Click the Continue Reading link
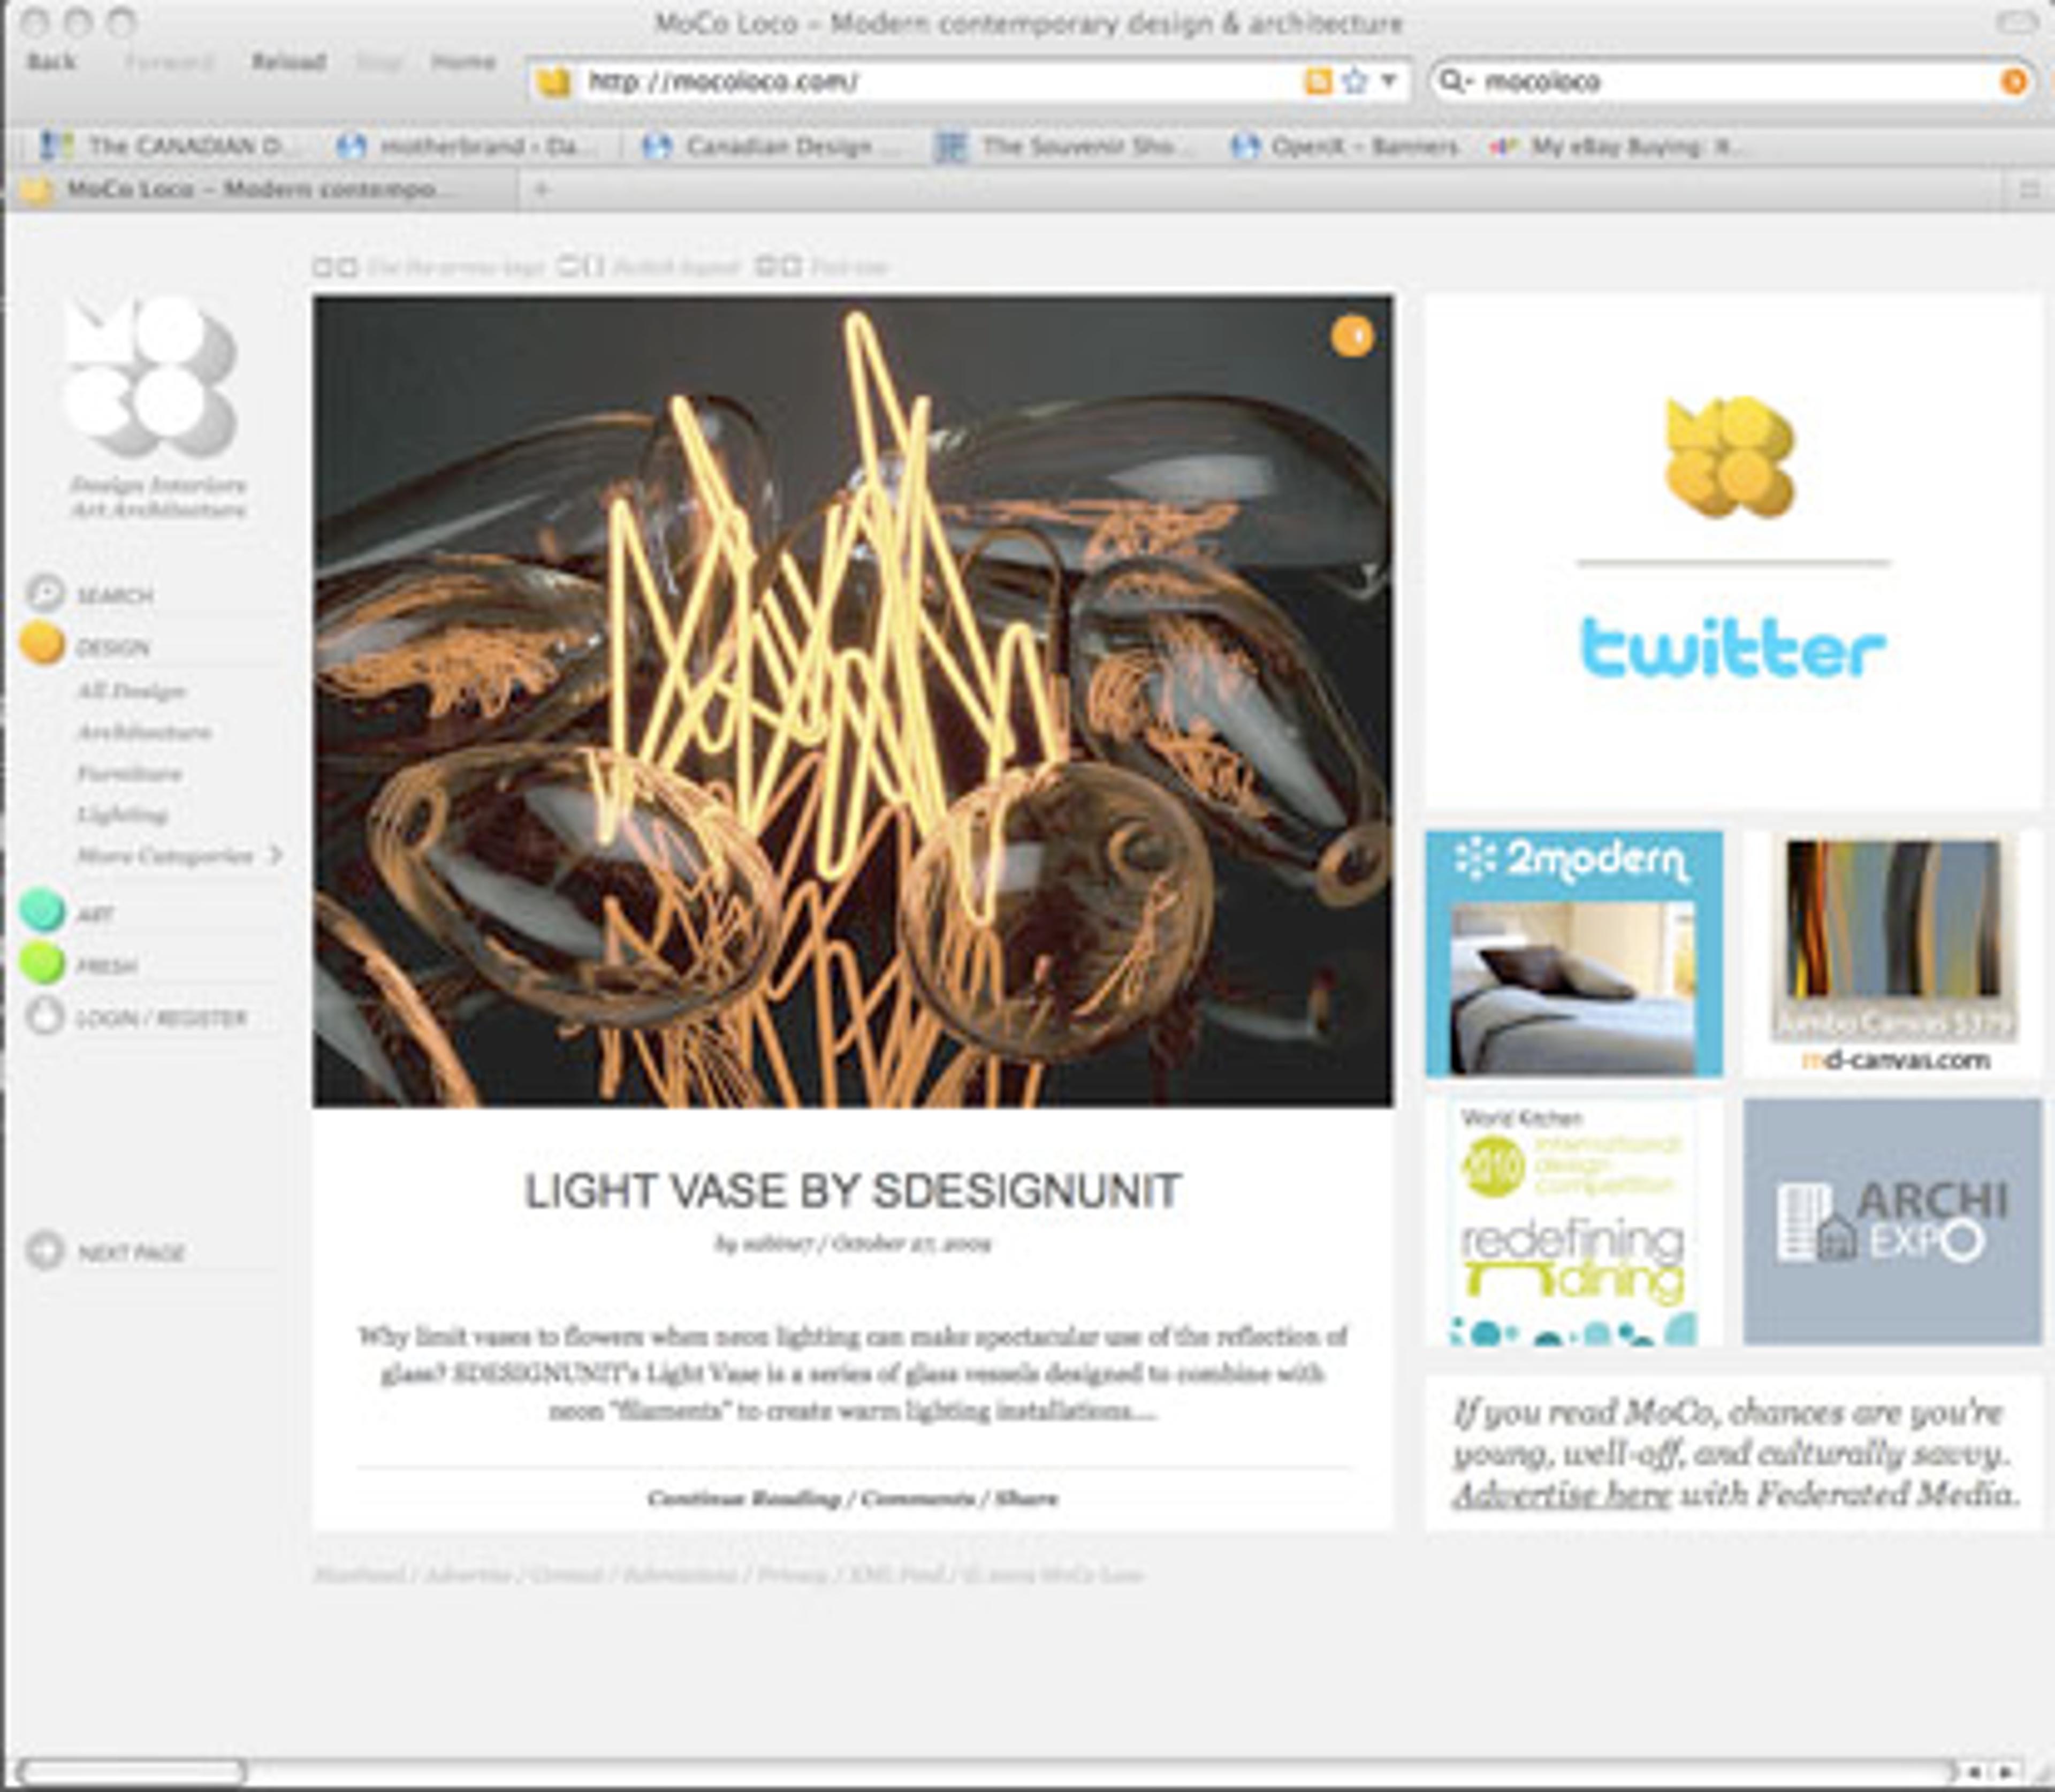The height and width of the screenshot is (1792, 2055). 742,1498
